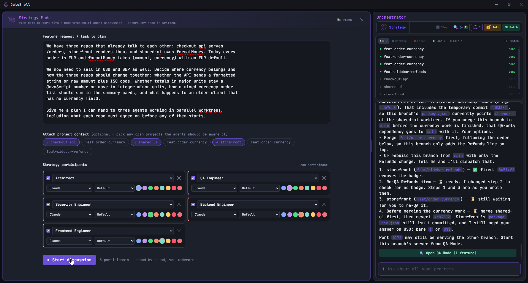Uncheck the Backend Engineer participant checkbox
Image resolution: width=528 pixels, height=283 pixels.
[x=193, y=204]
